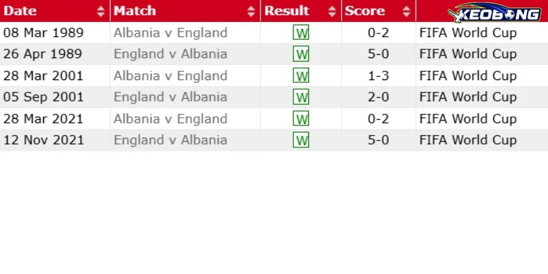
Task: Sort table by Result column arrows
Action: click(x=332, y=11)
